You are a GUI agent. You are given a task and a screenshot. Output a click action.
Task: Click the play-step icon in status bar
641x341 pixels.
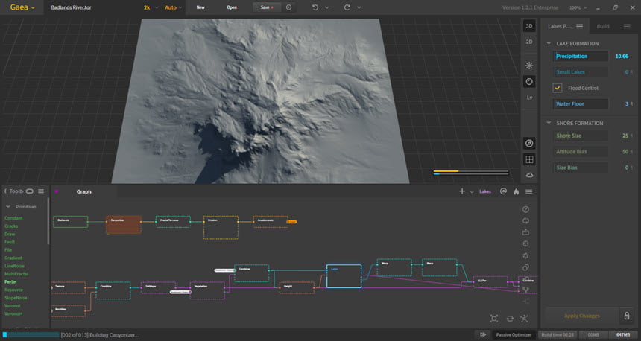click(x=483, y=334)
